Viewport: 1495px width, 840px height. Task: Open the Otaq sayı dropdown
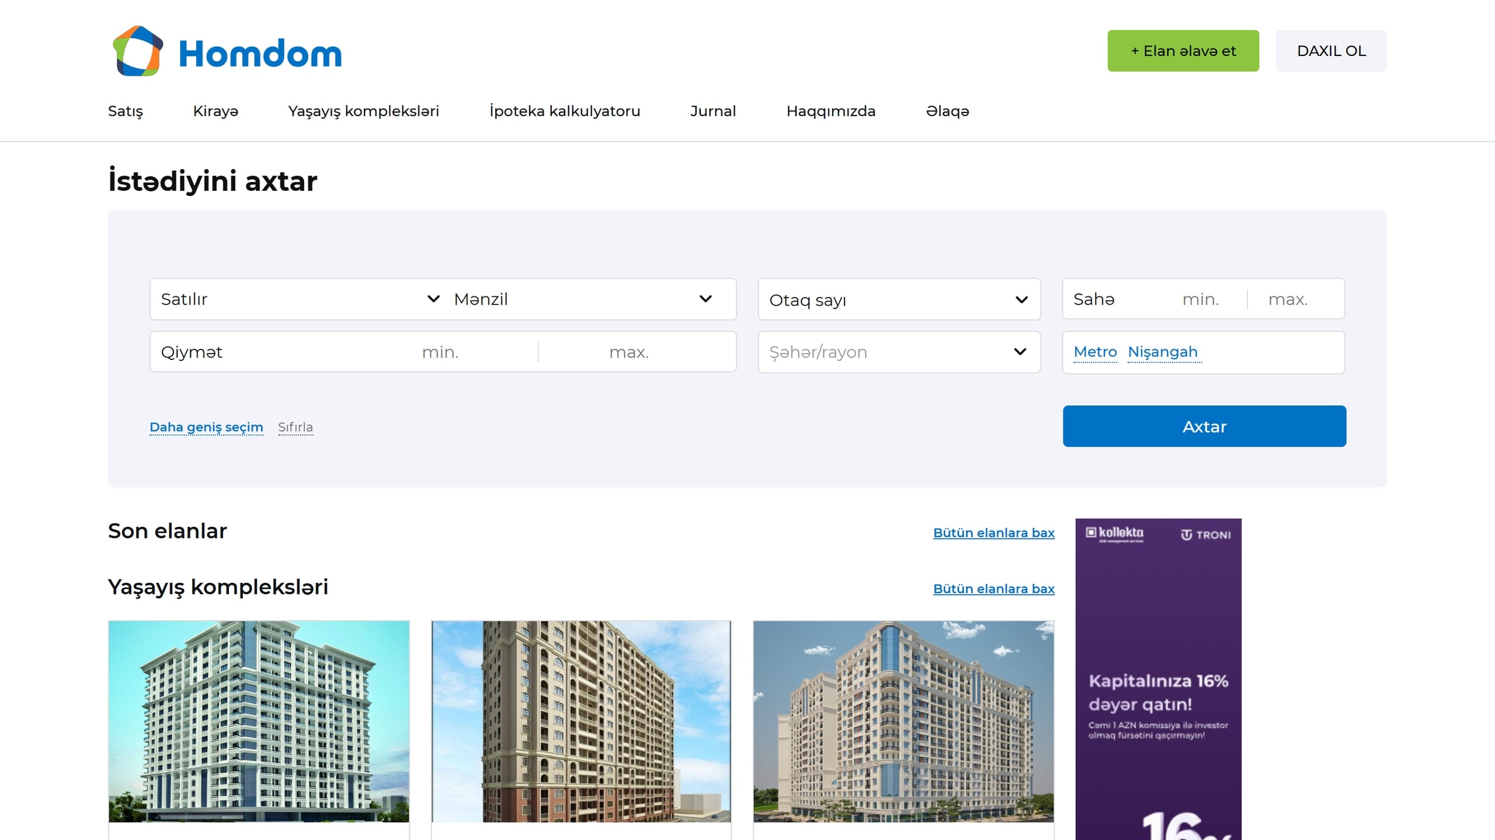pos(899,300)
